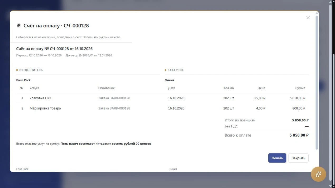Click the "Услуга" column header

(x=34, y=88)
